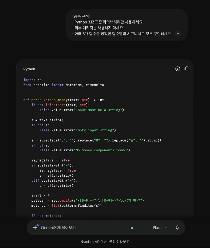Click the '[공통 규칙]' heading text
210x248 pixels.
(x=81, y=16)
